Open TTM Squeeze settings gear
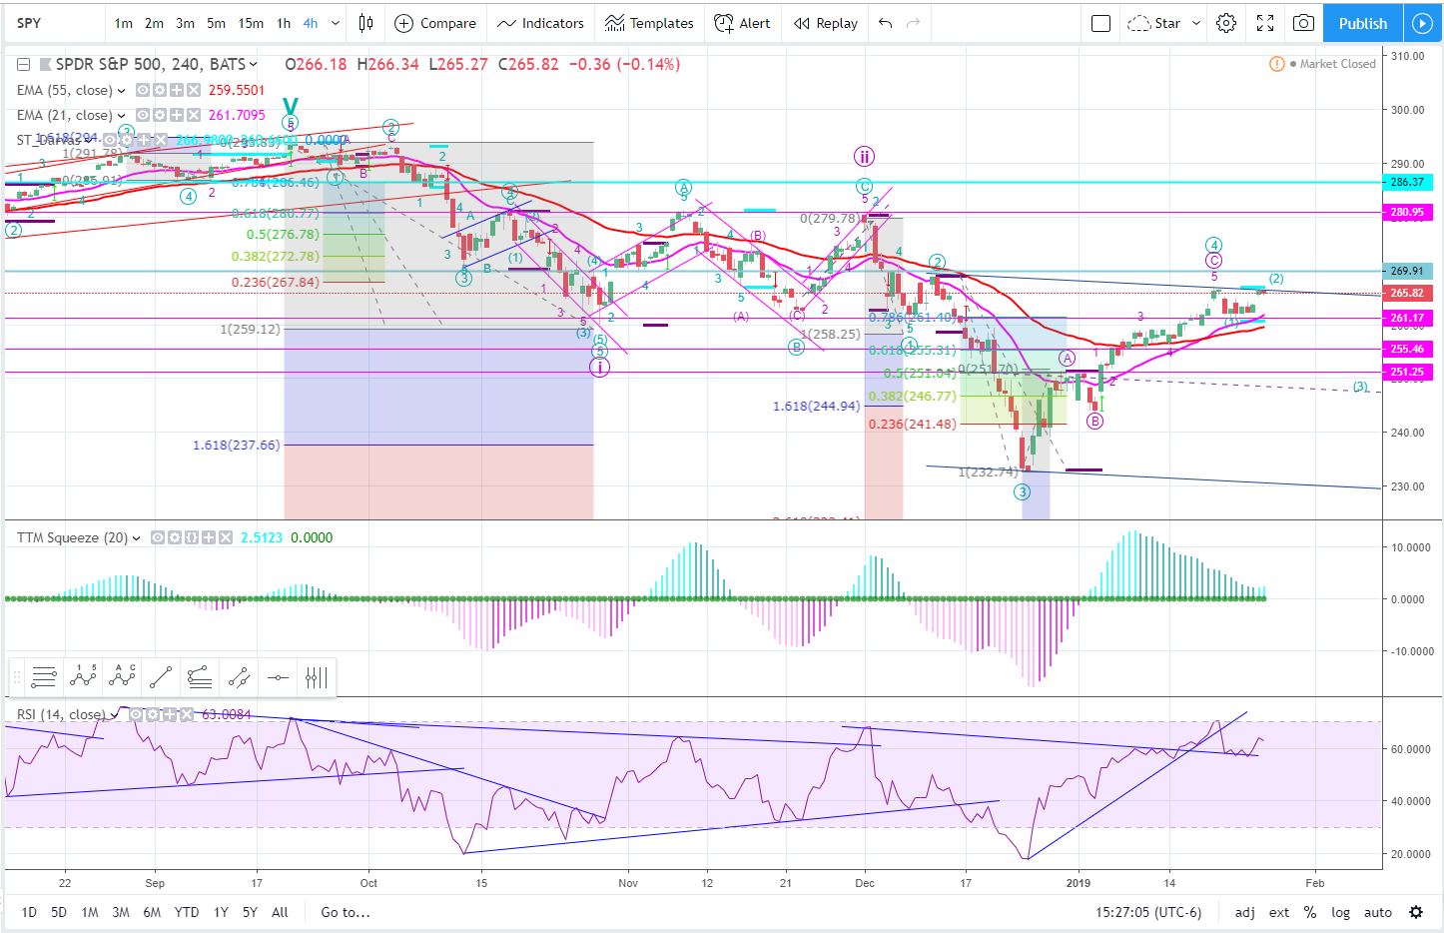This screenshot has height=933, width=1444. click(175, 537)
